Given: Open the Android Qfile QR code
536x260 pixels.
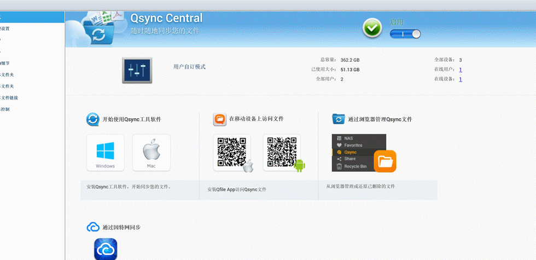Looking at the screenshot, I should pyautogui.click(x=282, y=153).
